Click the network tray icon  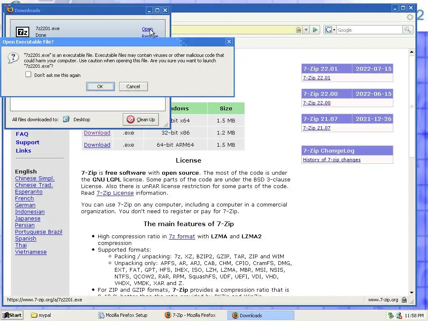click(x=391, y=316)
